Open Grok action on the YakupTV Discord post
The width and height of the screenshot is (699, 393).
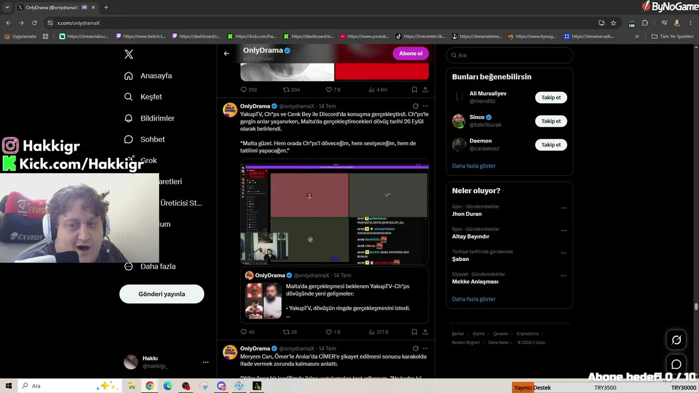click(416, 106)
